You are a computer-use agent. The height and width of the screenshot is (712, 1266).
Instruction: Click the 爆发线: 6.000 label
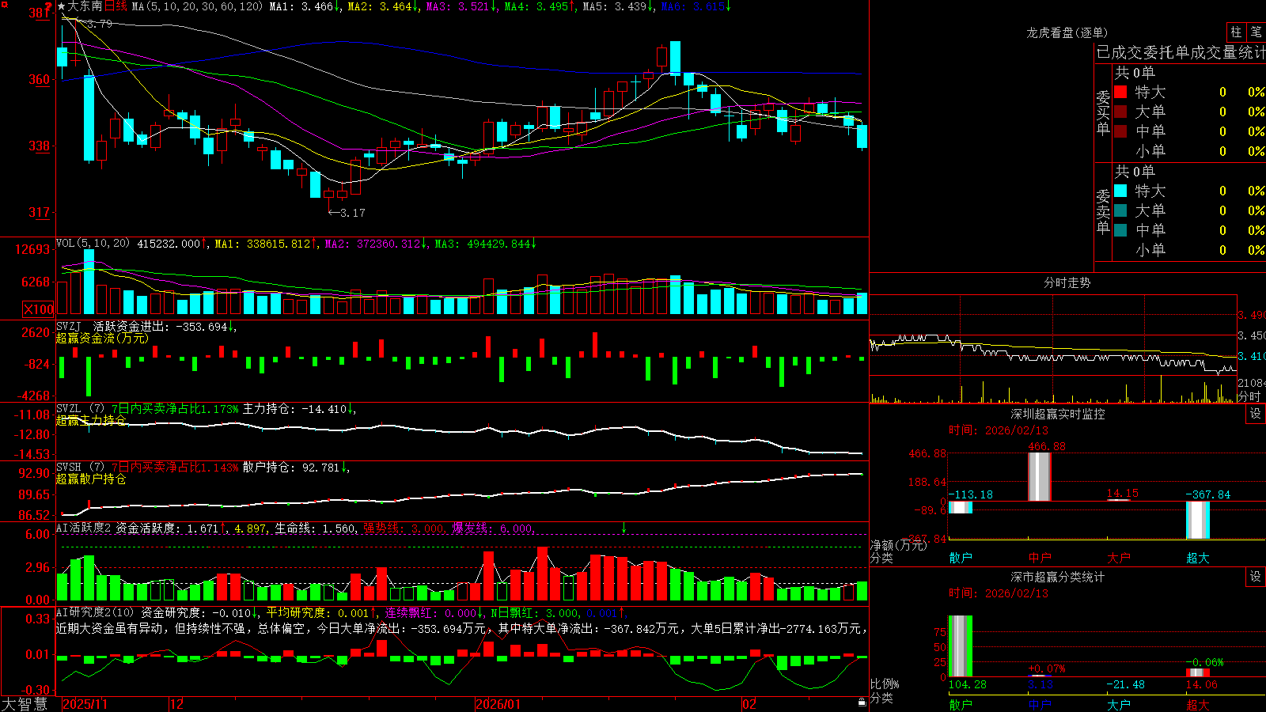coord(493,528)
